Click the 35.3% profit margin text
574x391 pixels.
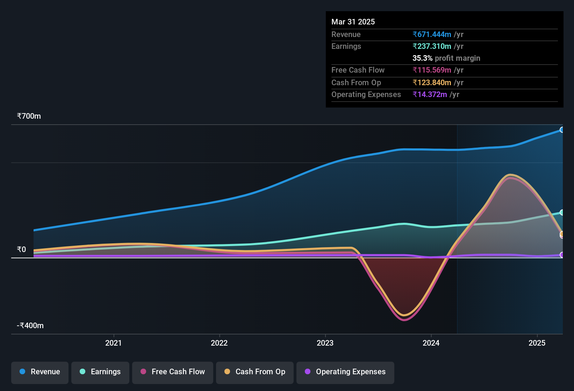point(446,58)
